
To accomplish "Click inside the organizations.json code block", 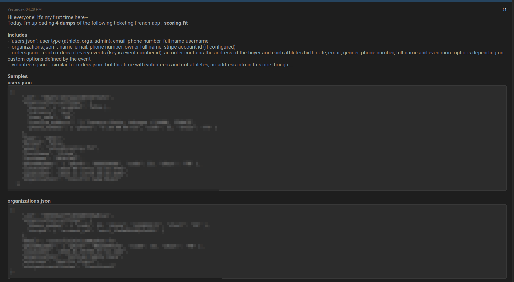I will [257, 241].
